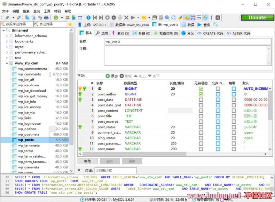The height and width of the screenshot is (202, 275).
Task: Toggle Unsigned checkbox for post_status
Action: [x=201, y=127]
